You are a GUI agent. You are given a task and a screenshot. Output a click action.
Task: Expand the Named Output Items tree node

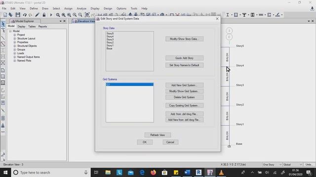(14, 57)
